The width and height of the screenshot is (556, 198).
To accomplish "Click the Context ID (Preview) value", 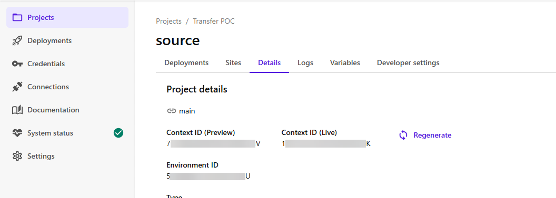I will click(x=213, y=144).
